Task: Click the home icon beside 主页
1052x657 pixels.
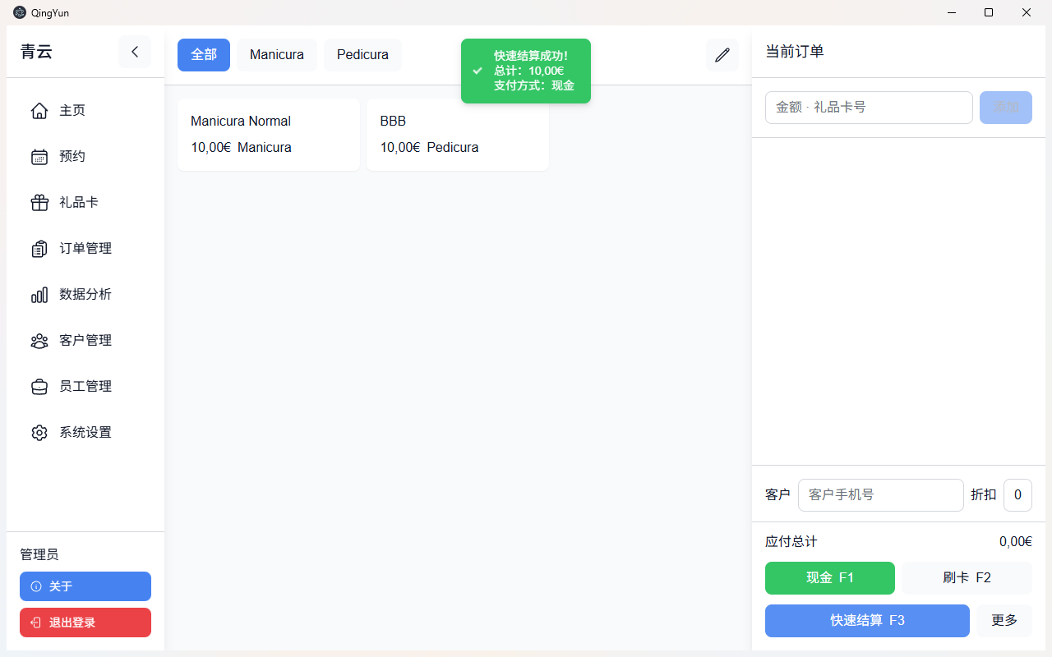Action: [39, 110]
